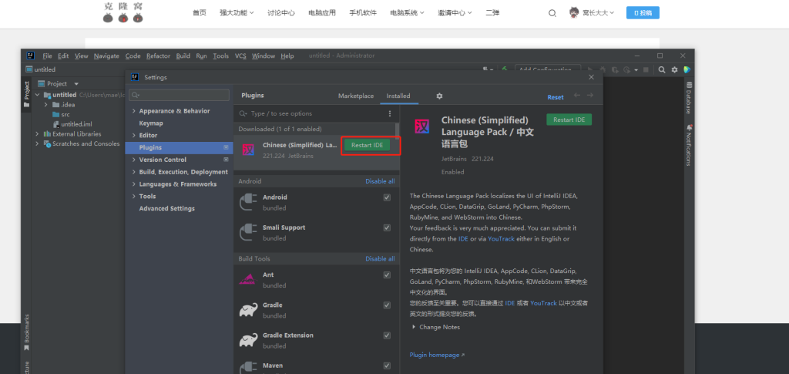Toggle the Maven plugin checkbox
The width and height of the screenshot is (789, 374).
[387, 366]
